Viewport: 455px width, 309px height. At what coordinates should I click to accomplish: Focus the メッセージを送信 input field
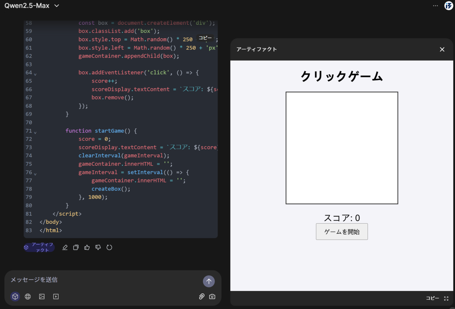click(104, 280)
